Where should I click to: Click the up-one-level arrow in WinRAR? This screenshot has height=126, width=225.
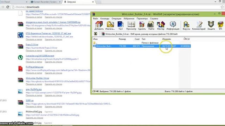[96, 34]
